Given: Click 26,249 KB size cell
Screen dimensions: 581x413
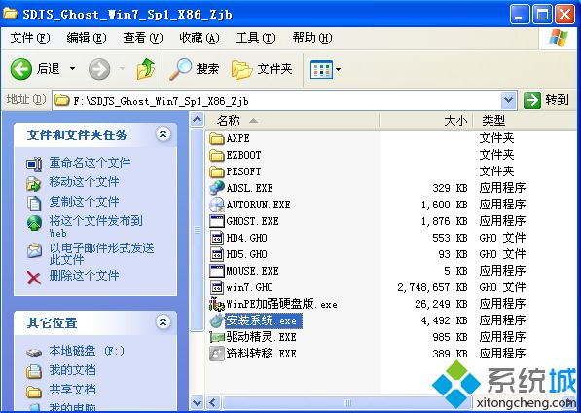Looking at the screenshot, I should 441,304.
